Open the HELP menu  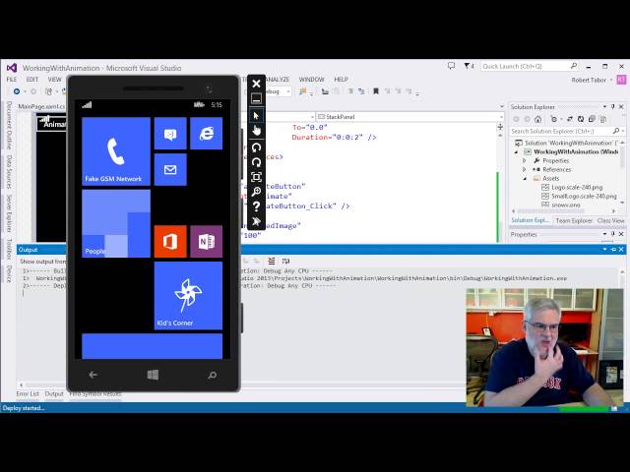342,80
